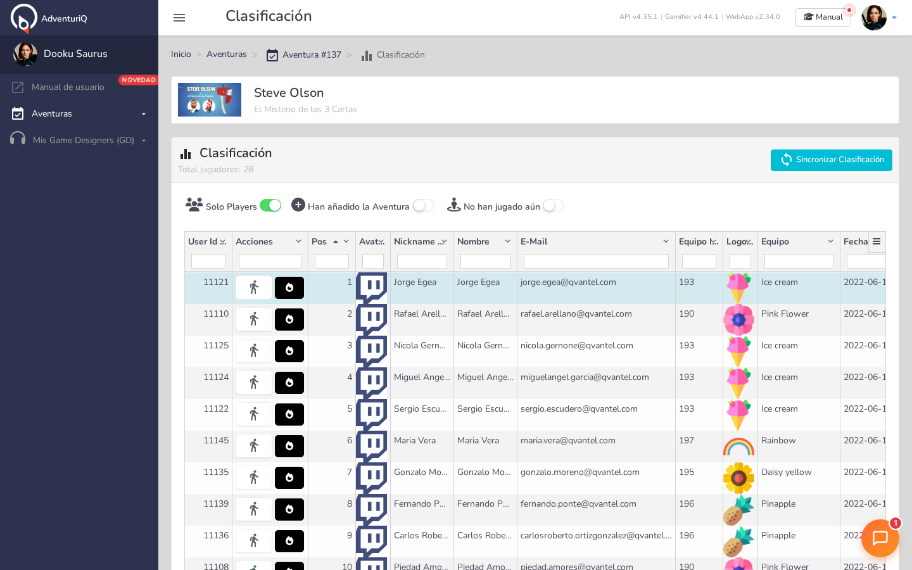Select Dooku Saurus profile in sidebar

click(x=79, y=54)
